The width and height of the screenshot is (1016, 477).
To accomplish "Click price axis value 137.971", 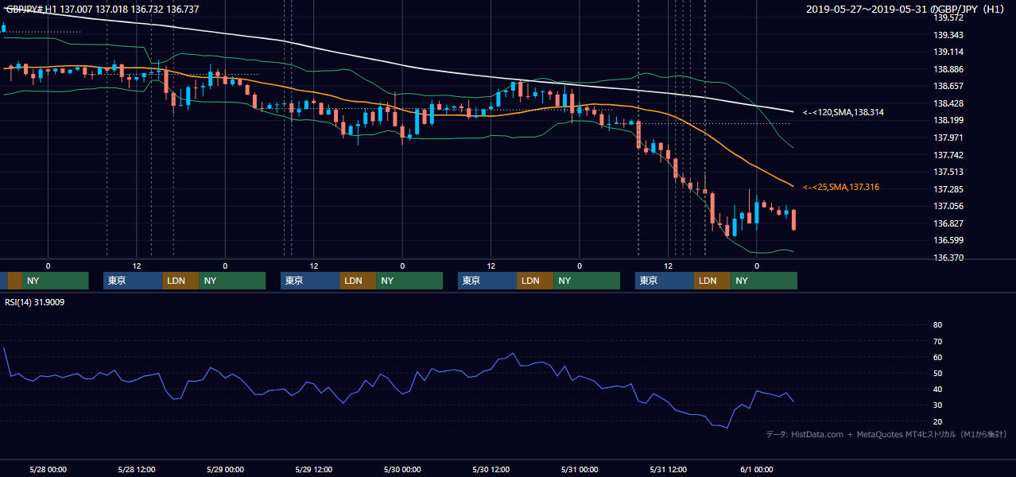I will [948, 138].
